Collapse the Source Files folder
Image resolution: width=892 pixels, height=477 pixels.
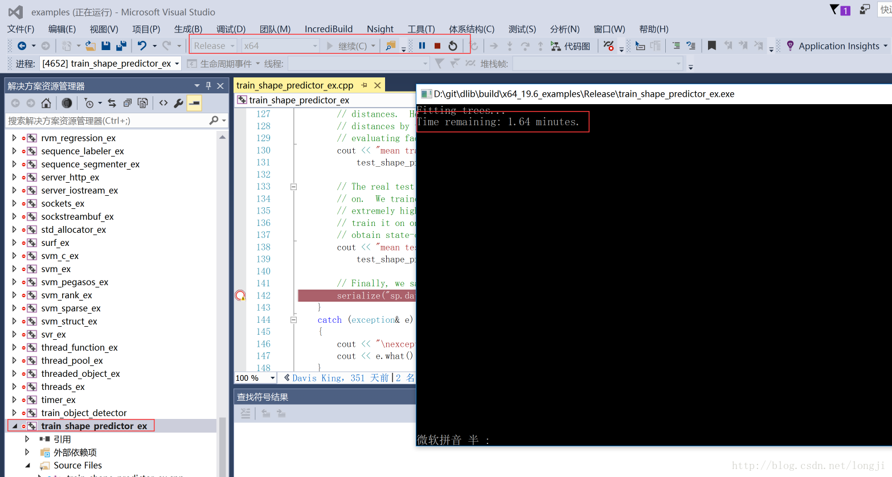[27, 465]
